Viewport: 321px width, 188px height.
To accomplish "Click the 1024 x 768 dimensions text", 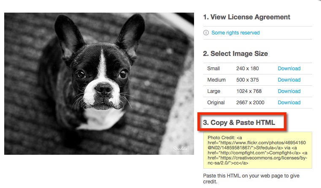I will [x=250, y=91].
